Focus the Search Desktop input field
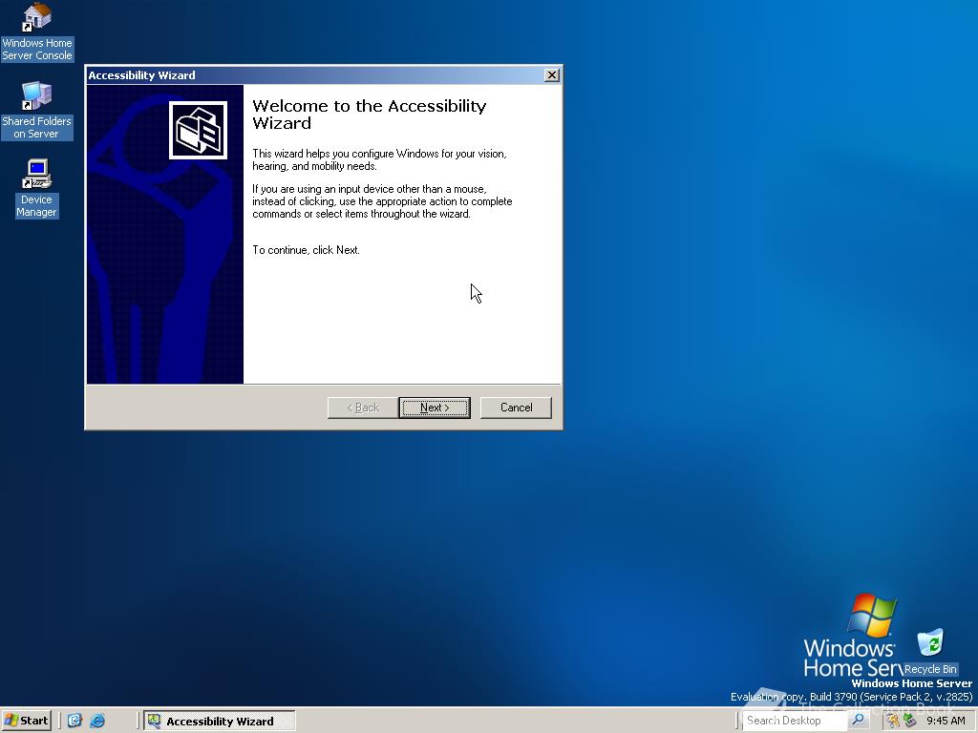This screenshot has width=978, height=733. pos(795,721)
